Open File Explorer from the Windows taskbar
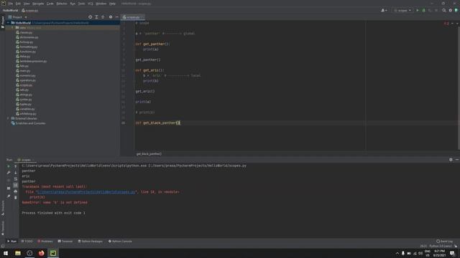Screen dimensions: 460x258 (18, 253)
